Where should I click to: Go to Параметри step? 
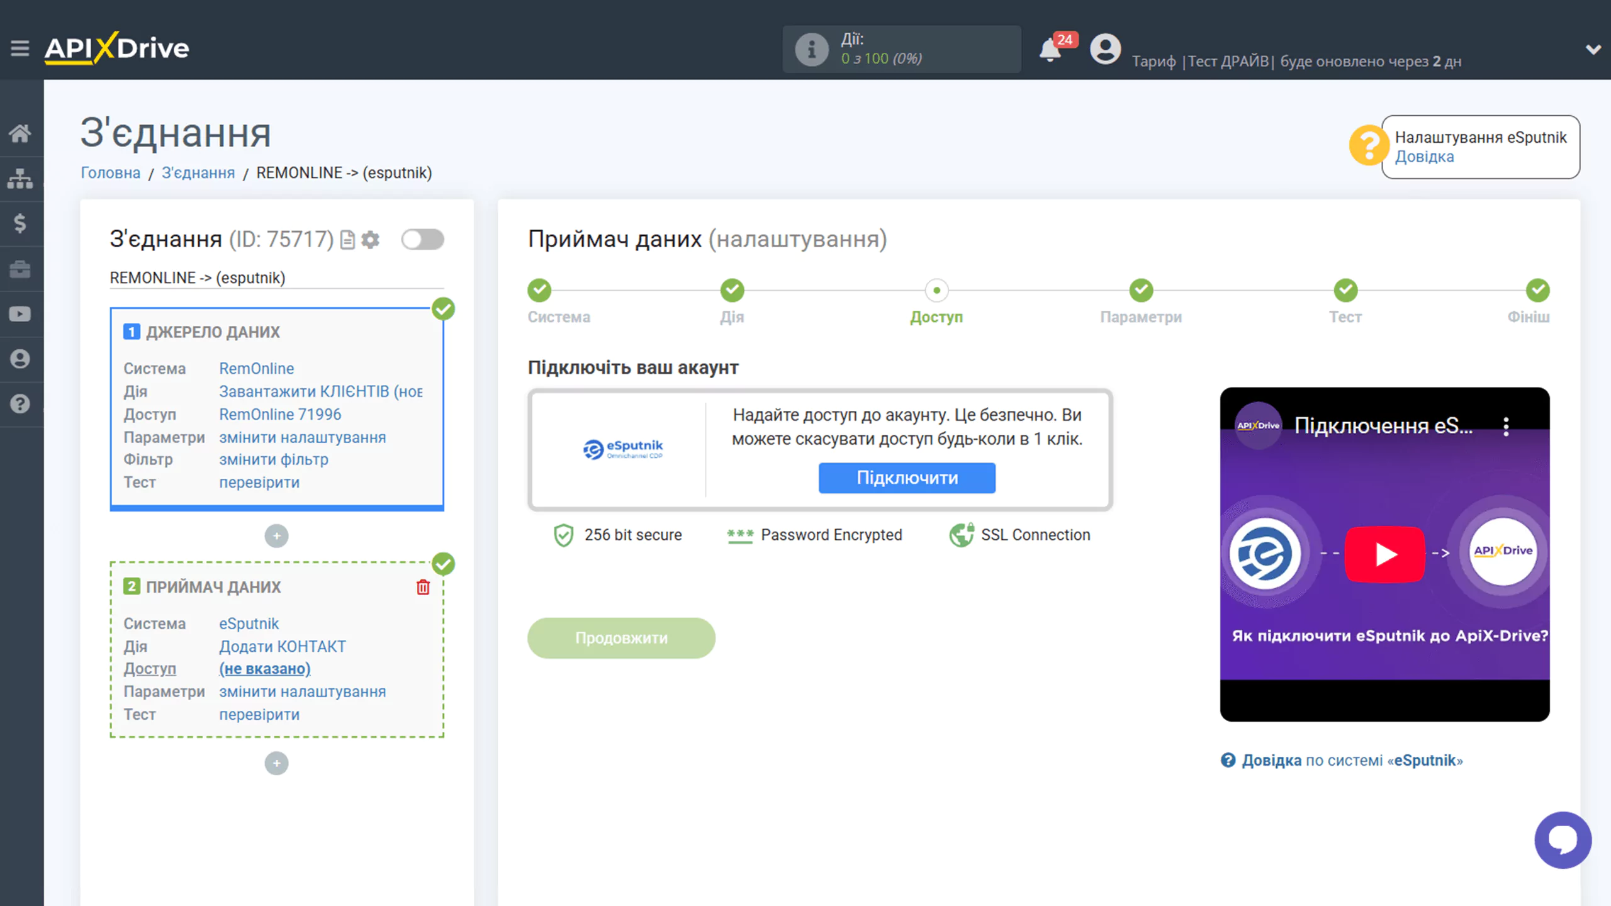pyautogui.click(x=1141, y=291)
